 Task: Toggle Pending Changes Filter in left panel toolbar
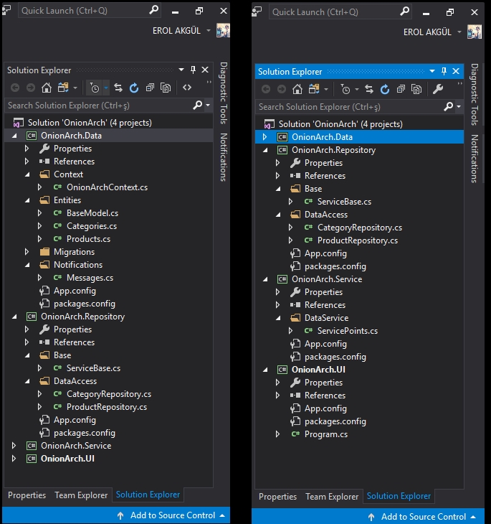tap(94, 88)
